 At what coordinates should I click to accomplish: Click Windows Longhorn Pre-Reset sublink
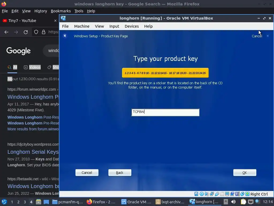(x=33, y=123)
